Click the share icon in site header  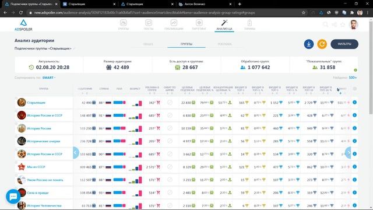pos(334,24)
